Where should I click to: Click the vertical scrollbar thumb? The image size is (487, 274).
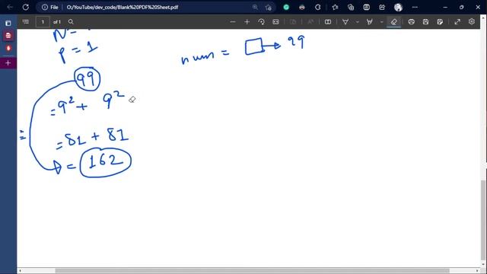coord(483,221)
